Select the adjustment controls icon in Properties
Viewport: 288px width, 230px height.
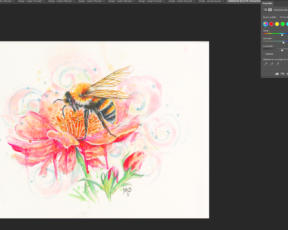pyautogui.click(x=265, y=9)
